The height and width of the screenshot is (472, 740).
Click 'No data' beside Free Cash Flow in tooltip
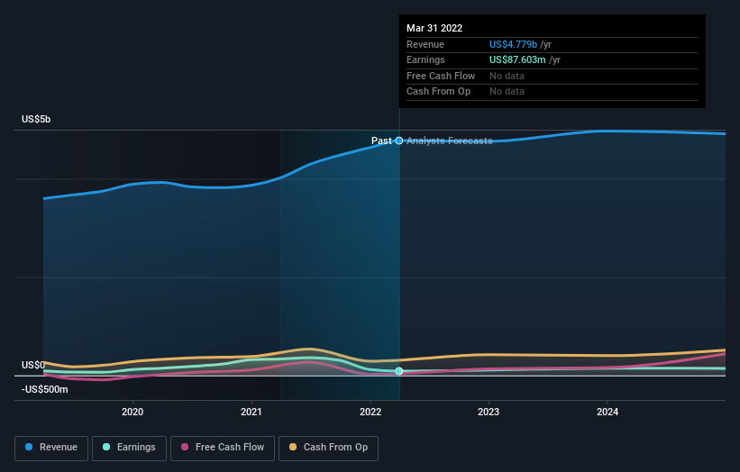point(507,76)
